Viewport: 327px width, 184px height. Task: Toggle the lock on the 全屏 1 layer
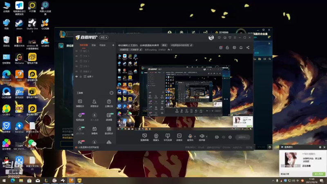(81, 76)
